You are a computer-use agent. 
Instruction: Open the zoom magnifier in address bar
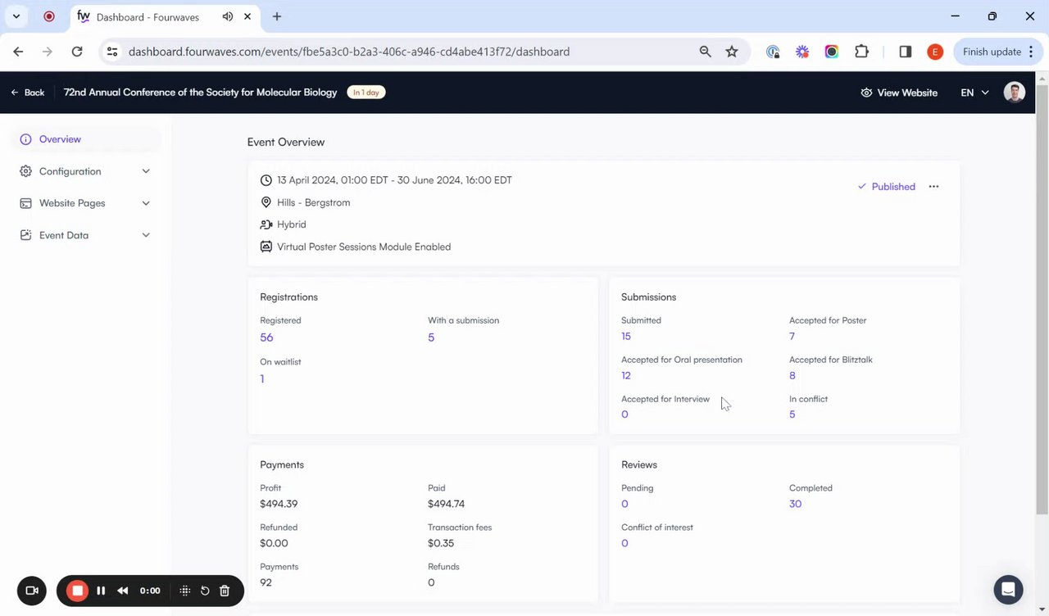[x=705, y=52]
